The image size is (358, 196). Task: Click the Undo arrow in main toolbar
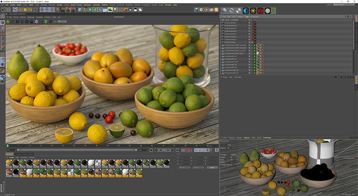4,10
